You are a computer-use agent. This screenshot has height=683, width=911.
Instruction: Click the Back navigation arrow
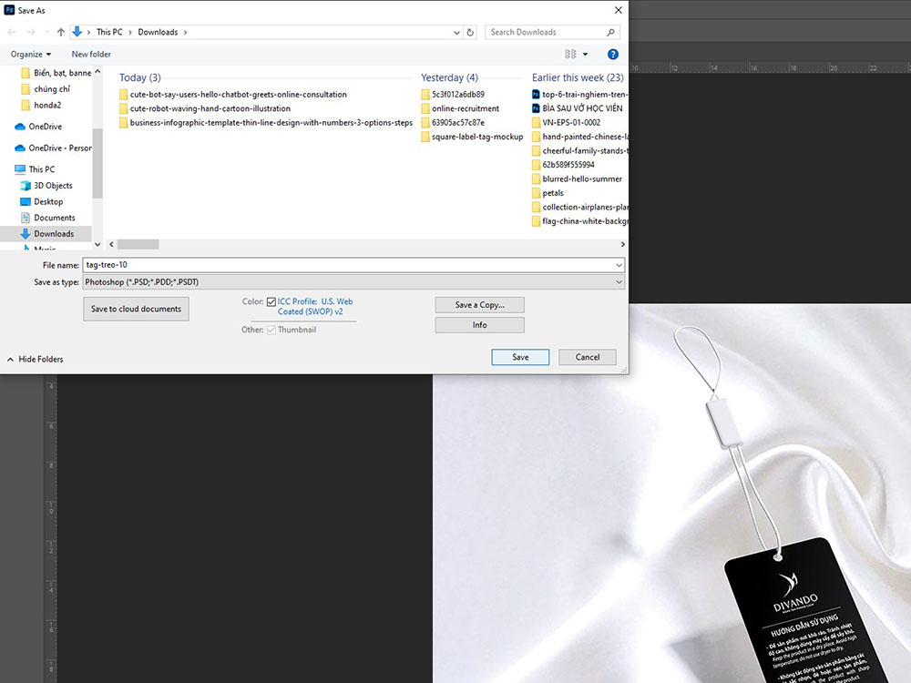[x=12, y=32]
